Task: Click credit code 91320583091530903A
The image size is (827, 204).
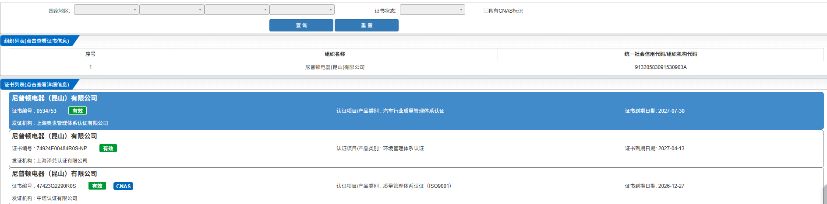Action: coord(661,67)
